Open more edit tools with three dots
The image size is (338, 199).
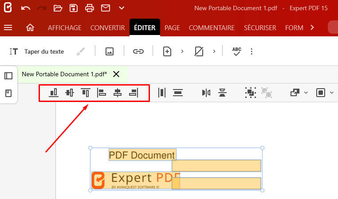[252, 51]
